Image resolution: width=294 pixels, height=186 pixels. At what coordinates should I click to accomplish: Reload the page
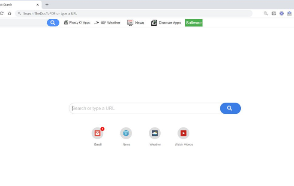(2, 13)
